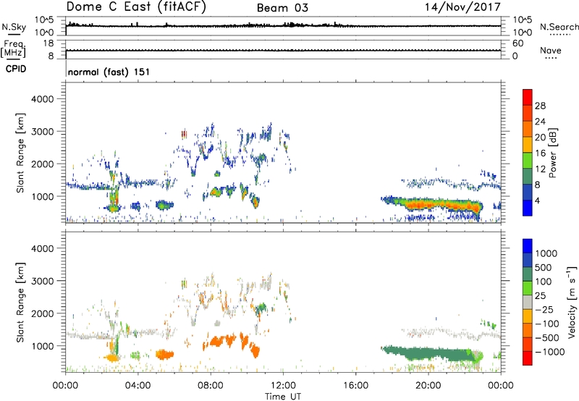Click the "12" power colorbar label
This screenshot has height=401, width=579.
coord(540,169)
